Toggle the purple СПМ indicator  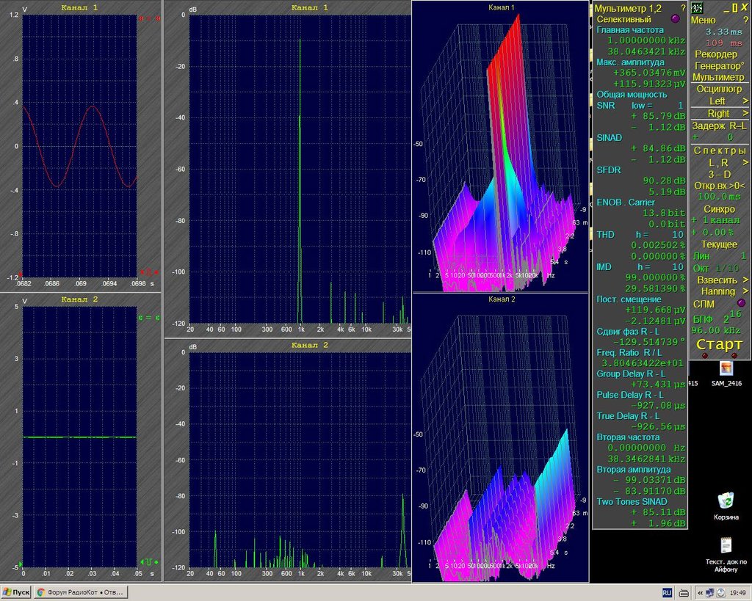[x=741, y=303]
